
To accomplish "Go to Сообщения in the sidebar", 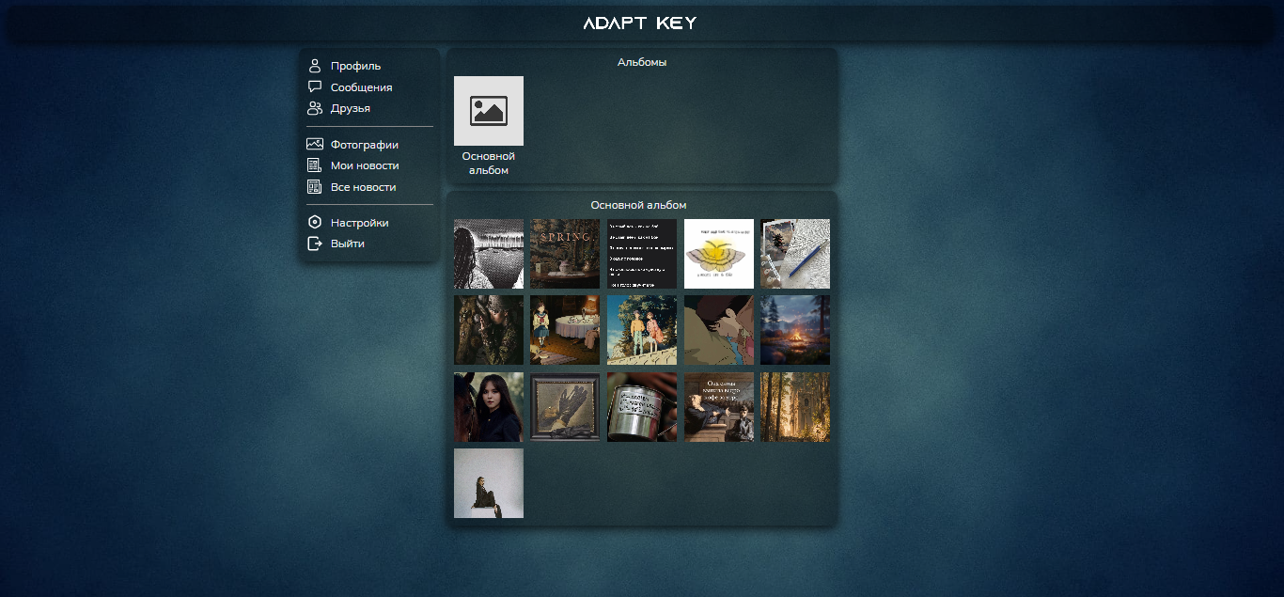I will (x=361, y=87).
